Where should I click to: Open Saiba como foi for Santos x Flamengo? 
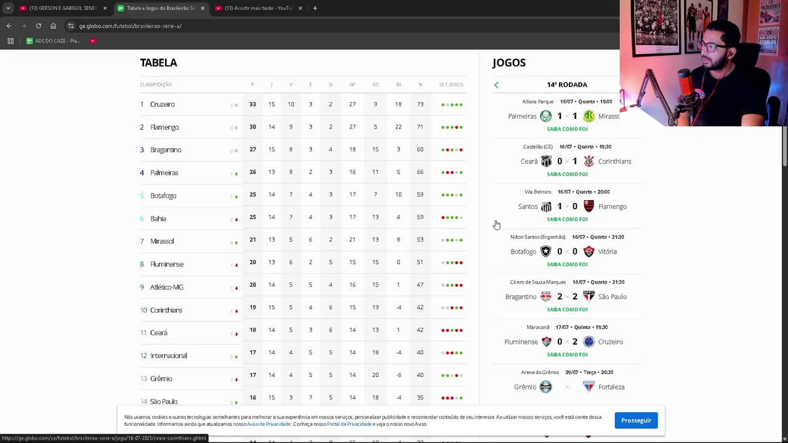click(567, 219)
